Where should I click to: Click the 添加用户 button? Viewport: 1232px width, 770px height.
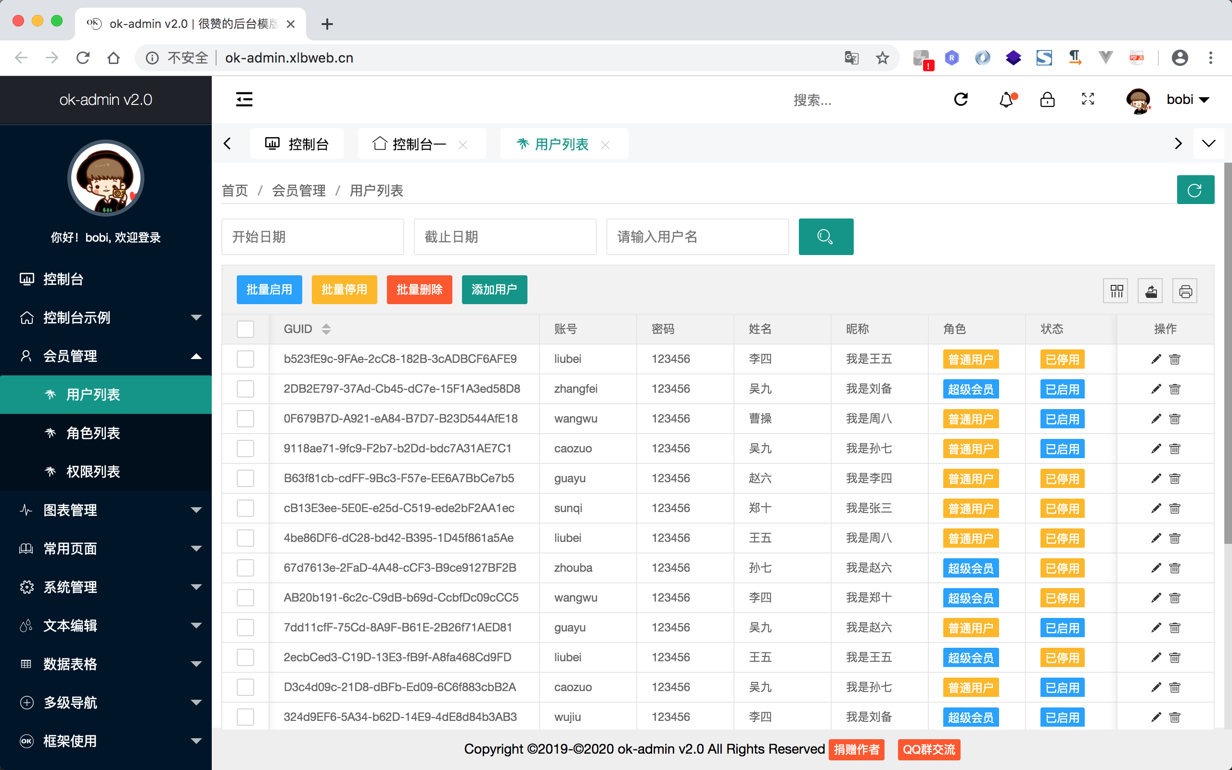(494, 290)
